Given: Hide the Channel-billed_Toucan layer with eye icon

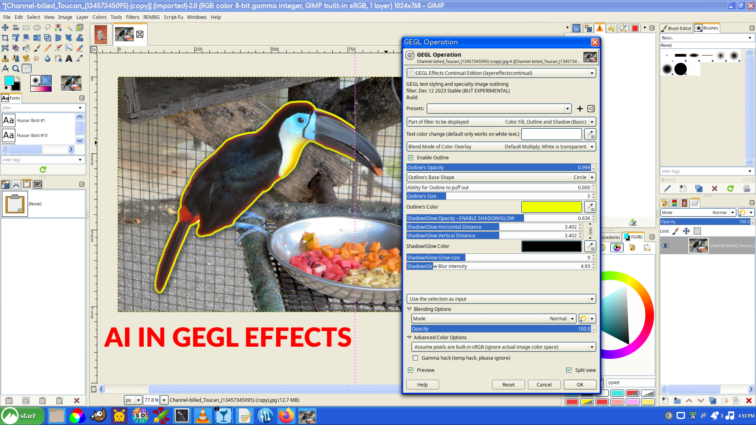Looking at the screenshot, I should tap(665, 246).
